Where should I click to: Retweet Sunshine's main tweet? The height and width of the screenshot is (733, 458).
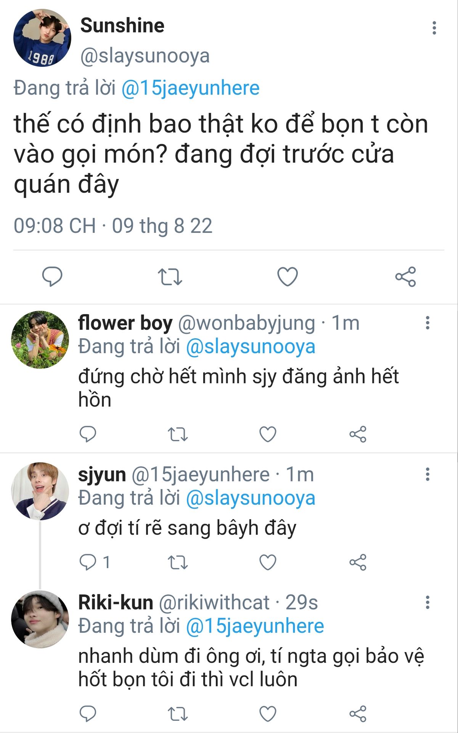click(170, 277)
